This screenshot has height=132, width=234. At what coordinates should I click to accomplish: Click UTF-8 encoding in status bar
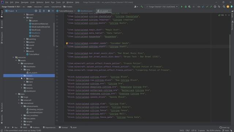[x=194, y=131]
